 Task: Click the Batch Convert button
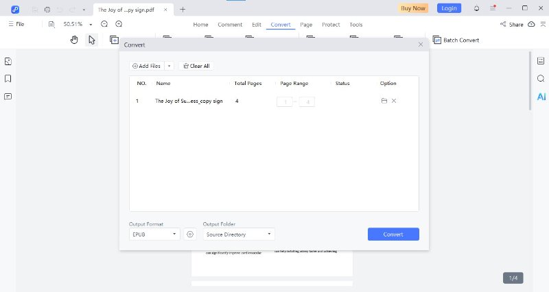tap(456, 40)
